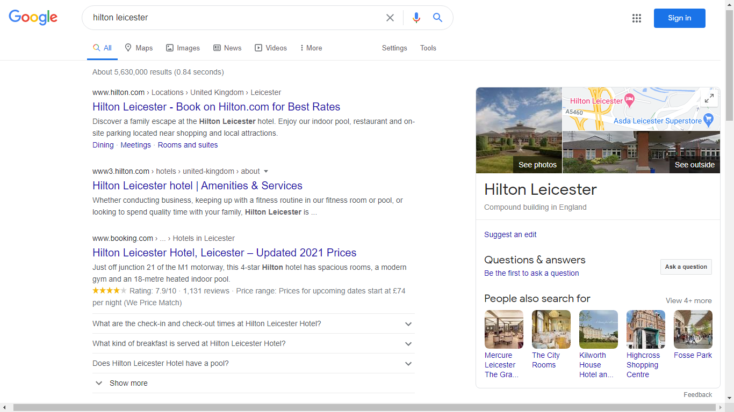Click the vertical scrollbar thumb
Viewport: 734px width, 412px height.
729,64
